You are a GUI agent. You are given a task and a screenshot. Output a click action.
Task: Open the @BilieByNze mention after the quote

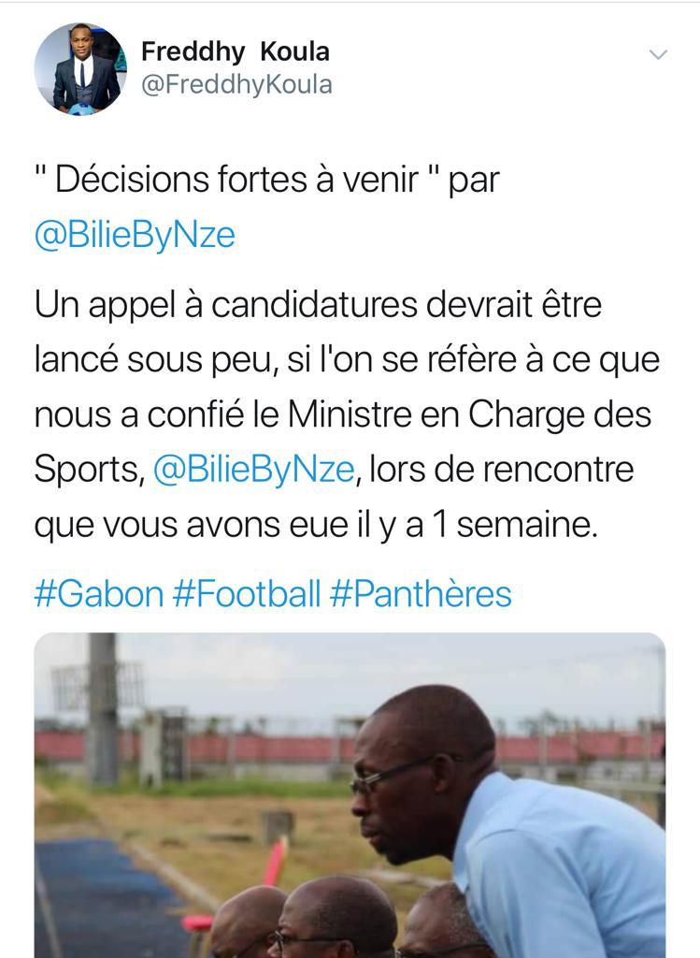(x=135, y=235)
